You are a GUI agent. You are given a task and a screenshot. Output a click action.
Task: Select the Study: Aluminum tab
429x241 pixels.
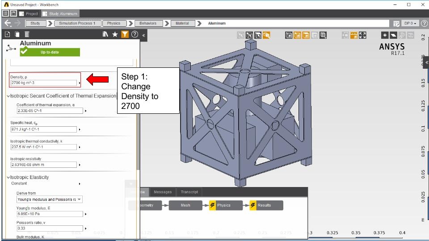(60, 14)
